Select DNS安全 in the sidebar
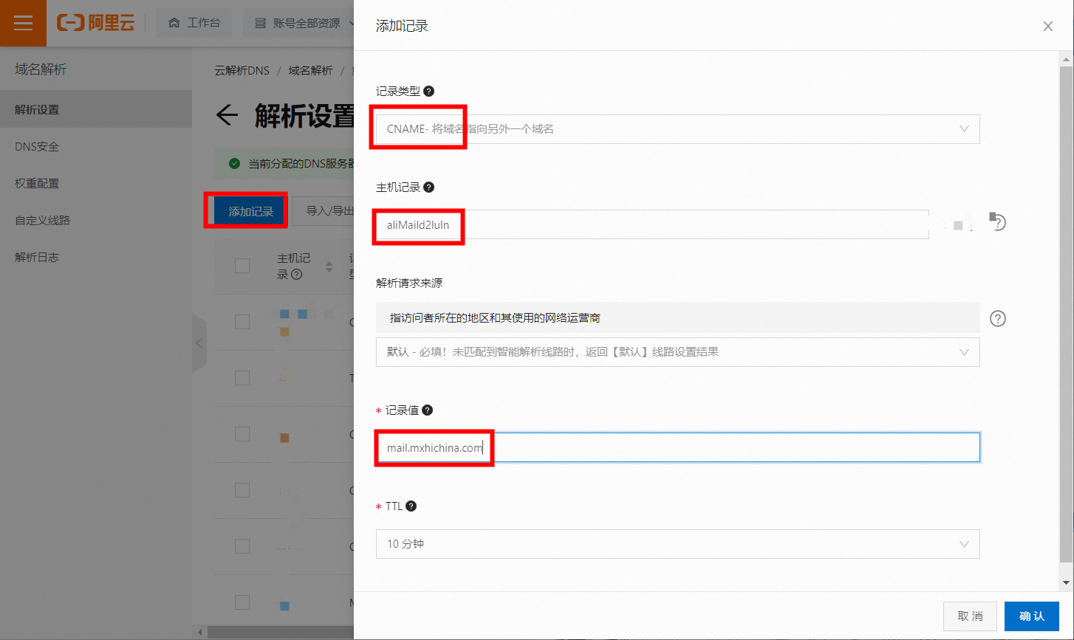 [37, 145]
